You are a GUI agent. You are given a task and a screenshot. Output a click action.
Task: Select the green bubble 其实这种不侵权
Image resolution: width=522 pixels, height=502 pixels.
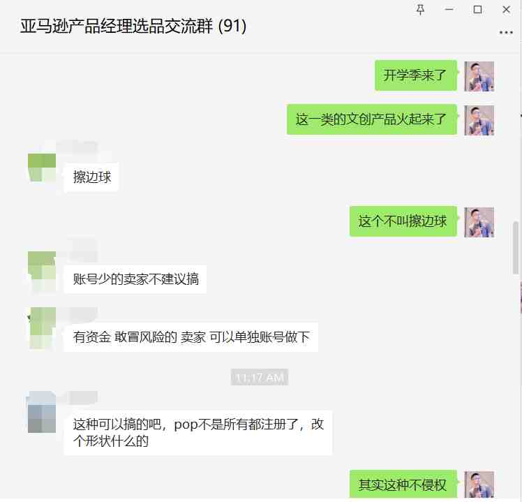click(403, 484)
